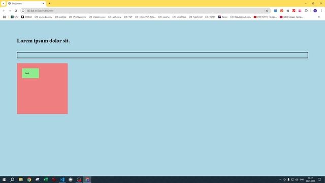Image resolution: width=325 pixels, height=183 pixels.
Task: Open the tab search dropdown
Action: point(4,4)
